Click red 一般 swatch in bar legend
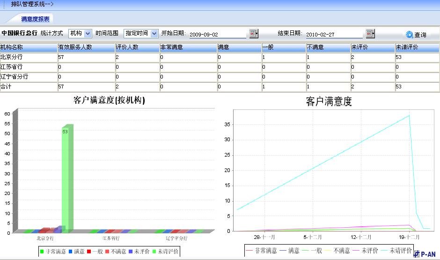Image resolution: width=440 pixels, height=260 pixels. (89, 251)
